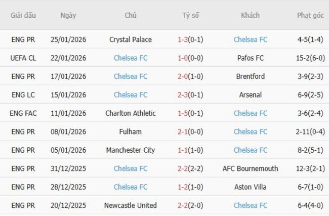The image size is (329, 216).
Task: Click the Ngày column header
Action: 68,15
